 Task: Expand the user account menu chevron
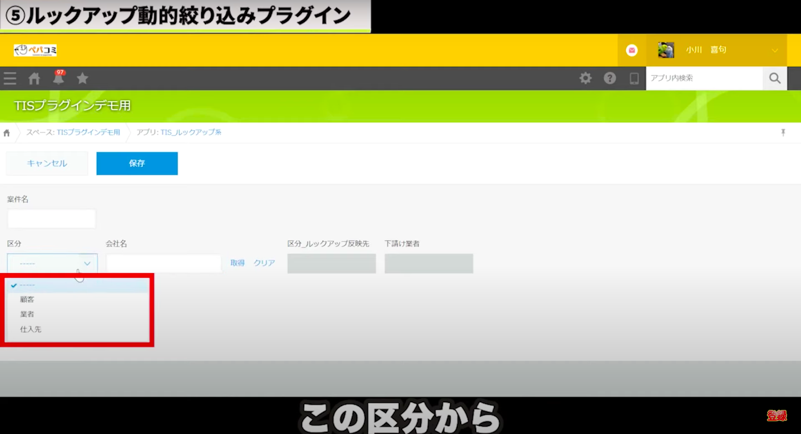pyautogui.click(x=775, y=51)
